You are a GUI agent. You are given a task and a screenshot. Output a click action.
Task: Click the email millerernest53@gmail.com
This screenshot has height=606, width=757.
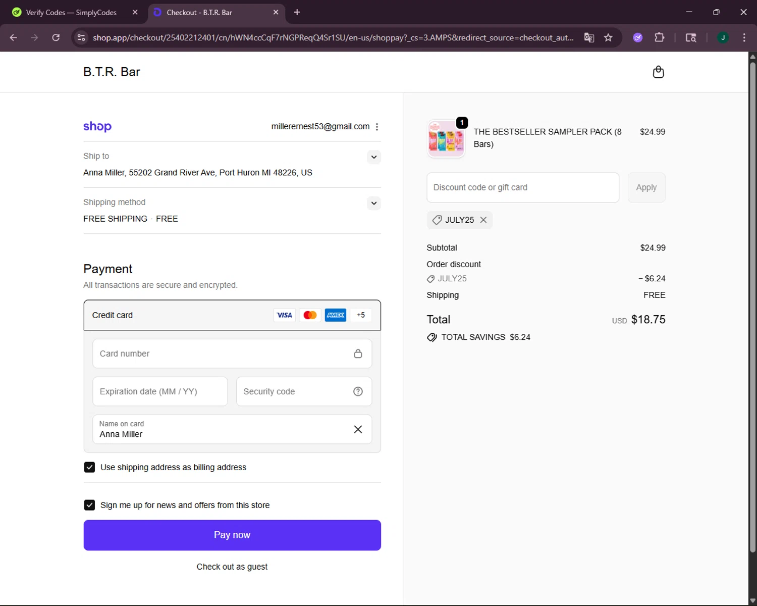coord(320,126)
